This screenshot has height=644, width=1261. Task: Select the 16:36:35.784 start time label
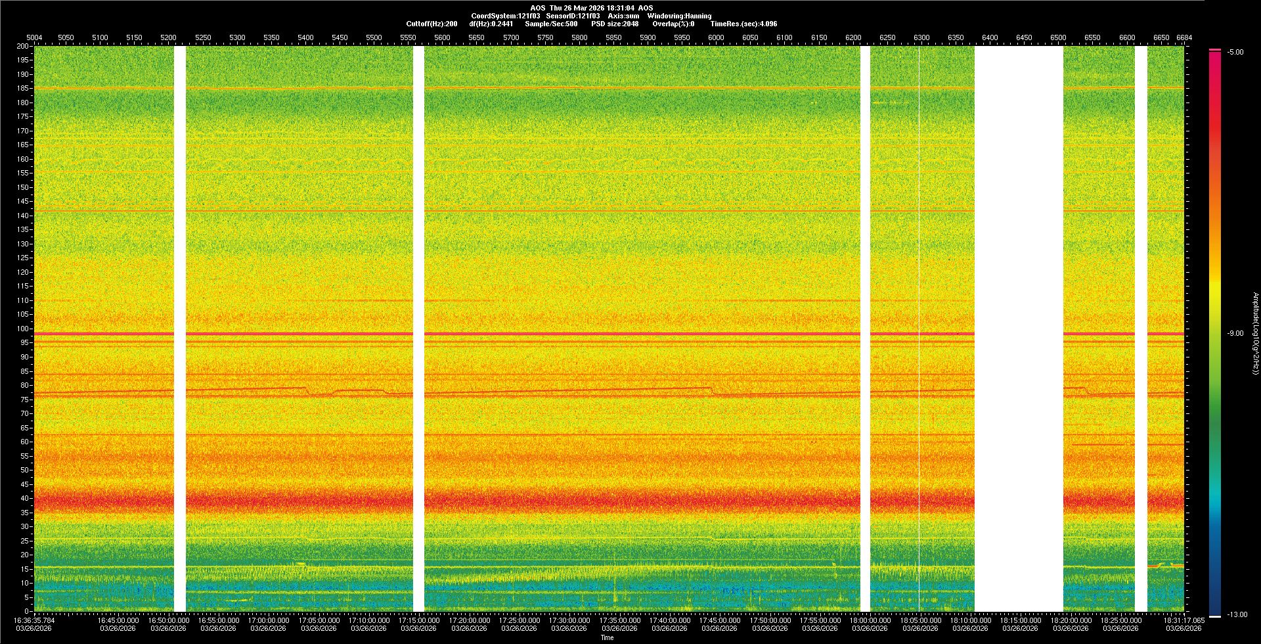[34, 620]
